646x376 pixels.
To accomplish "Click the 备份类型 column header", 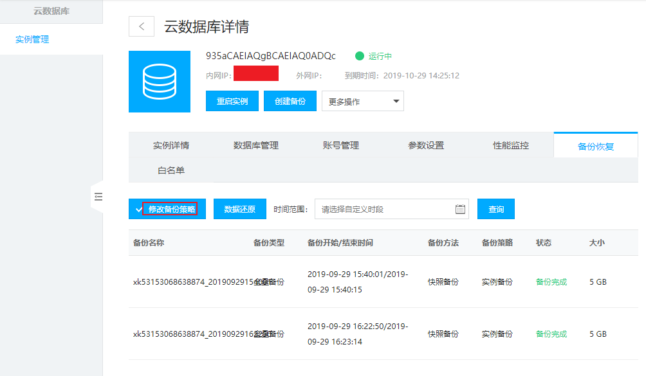I will (268, 243).
